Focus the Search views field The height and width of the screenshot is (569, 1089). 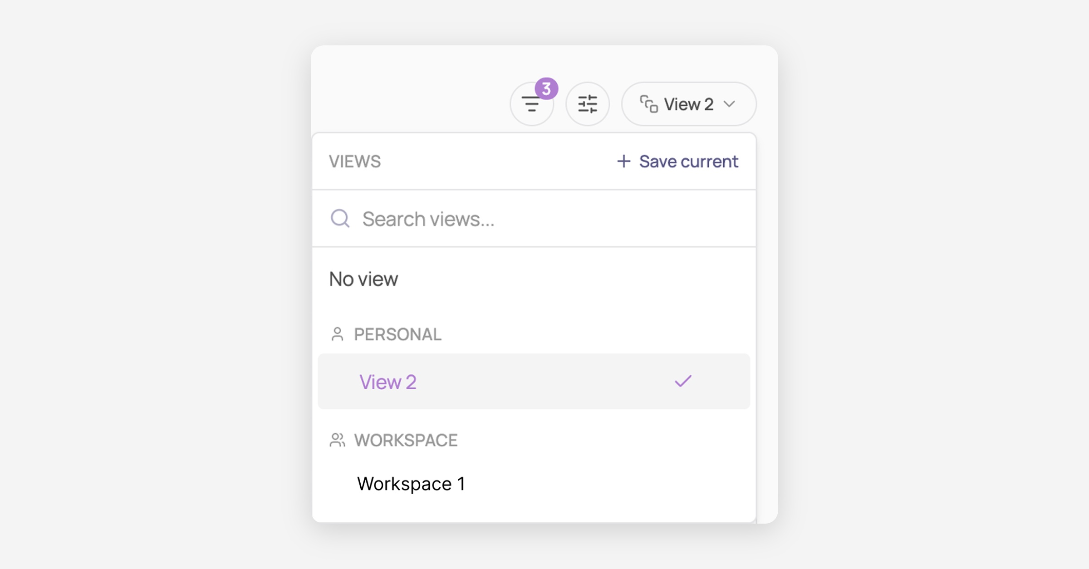534,219
